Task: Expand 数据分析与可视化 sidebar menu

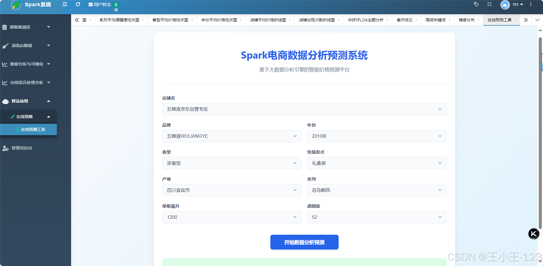Action: [28, 64]
